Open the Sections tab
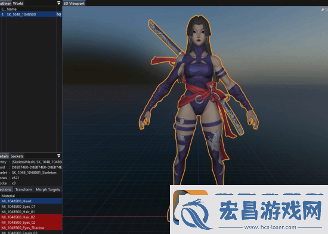Screen dimensions: 328x234 tap(6, 189)
